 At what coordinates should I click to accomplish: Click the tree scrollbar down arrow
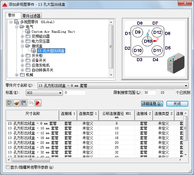[111, 75]
